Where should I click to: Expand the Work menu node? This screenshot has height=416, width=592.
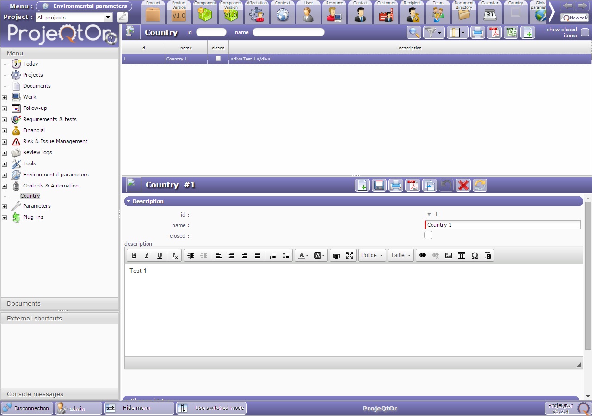coord(4,97)
